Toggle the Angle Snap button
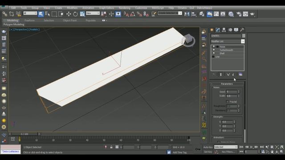 coord(133,14)
